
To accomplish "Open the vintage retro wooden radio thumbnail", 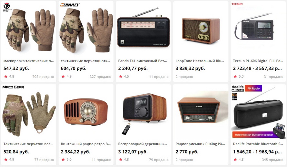I will 86,111.
